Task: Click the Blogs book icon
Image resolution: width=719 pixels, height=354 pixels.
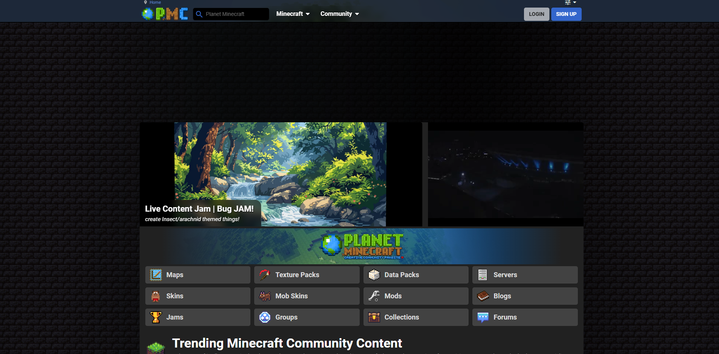Action: click(x=483, y=296)
